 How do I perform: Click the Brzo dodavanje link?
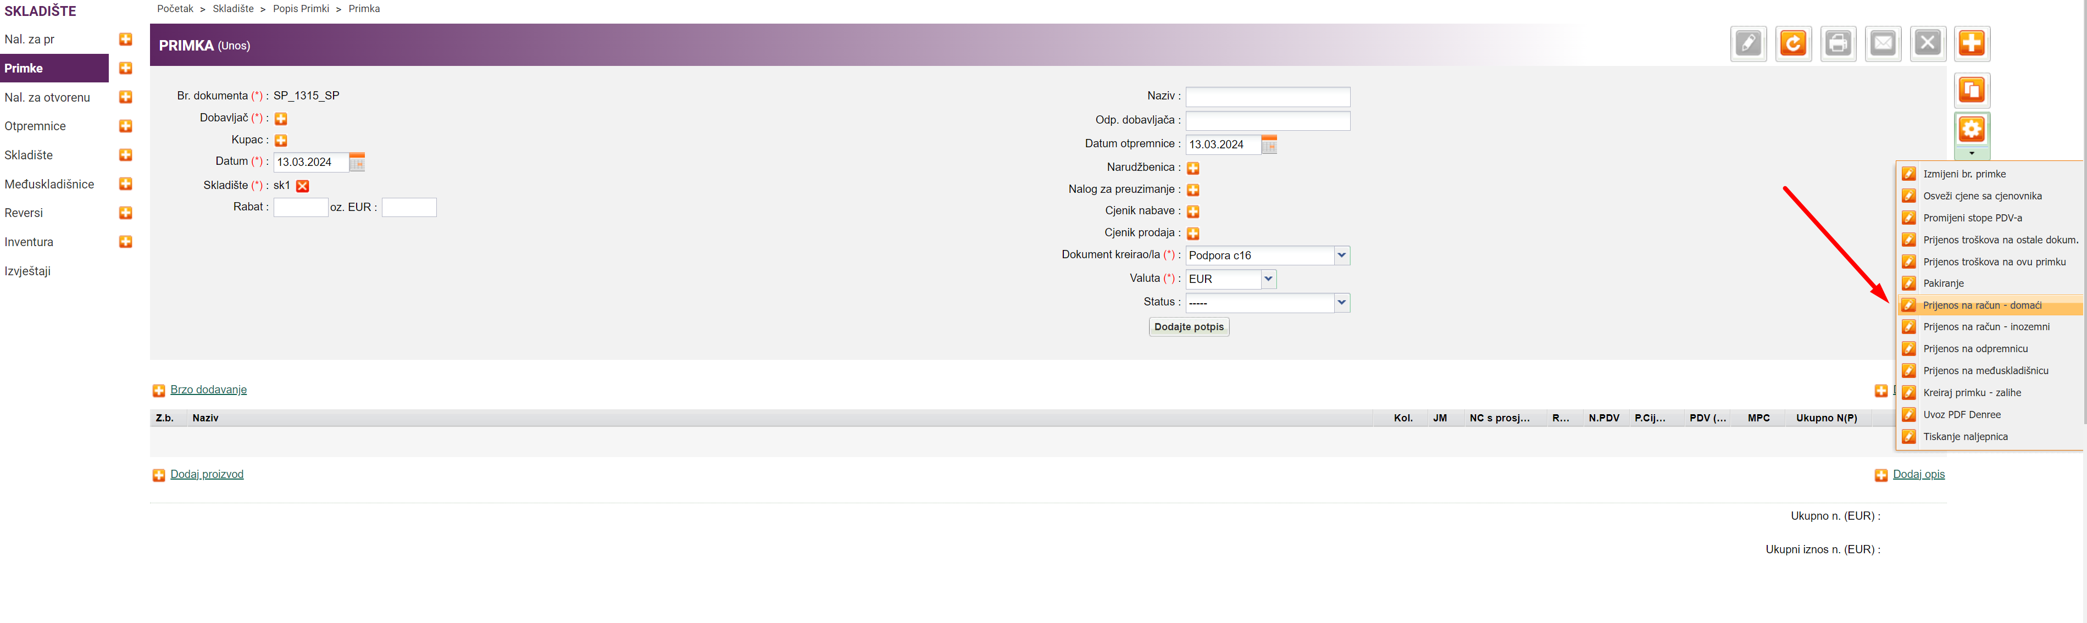[x=208, y=390]
